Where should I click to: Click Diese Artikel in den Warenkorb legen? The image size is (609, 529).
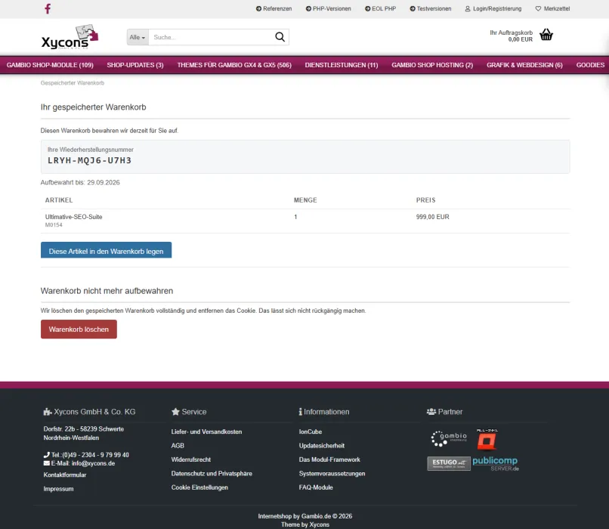click(106, 250)
